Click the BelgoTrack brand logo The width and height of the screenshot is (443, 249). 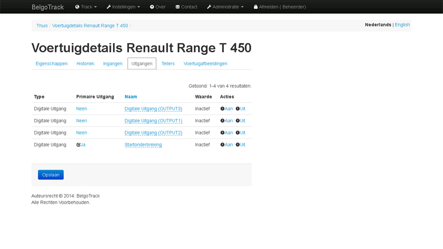(48, 7)
